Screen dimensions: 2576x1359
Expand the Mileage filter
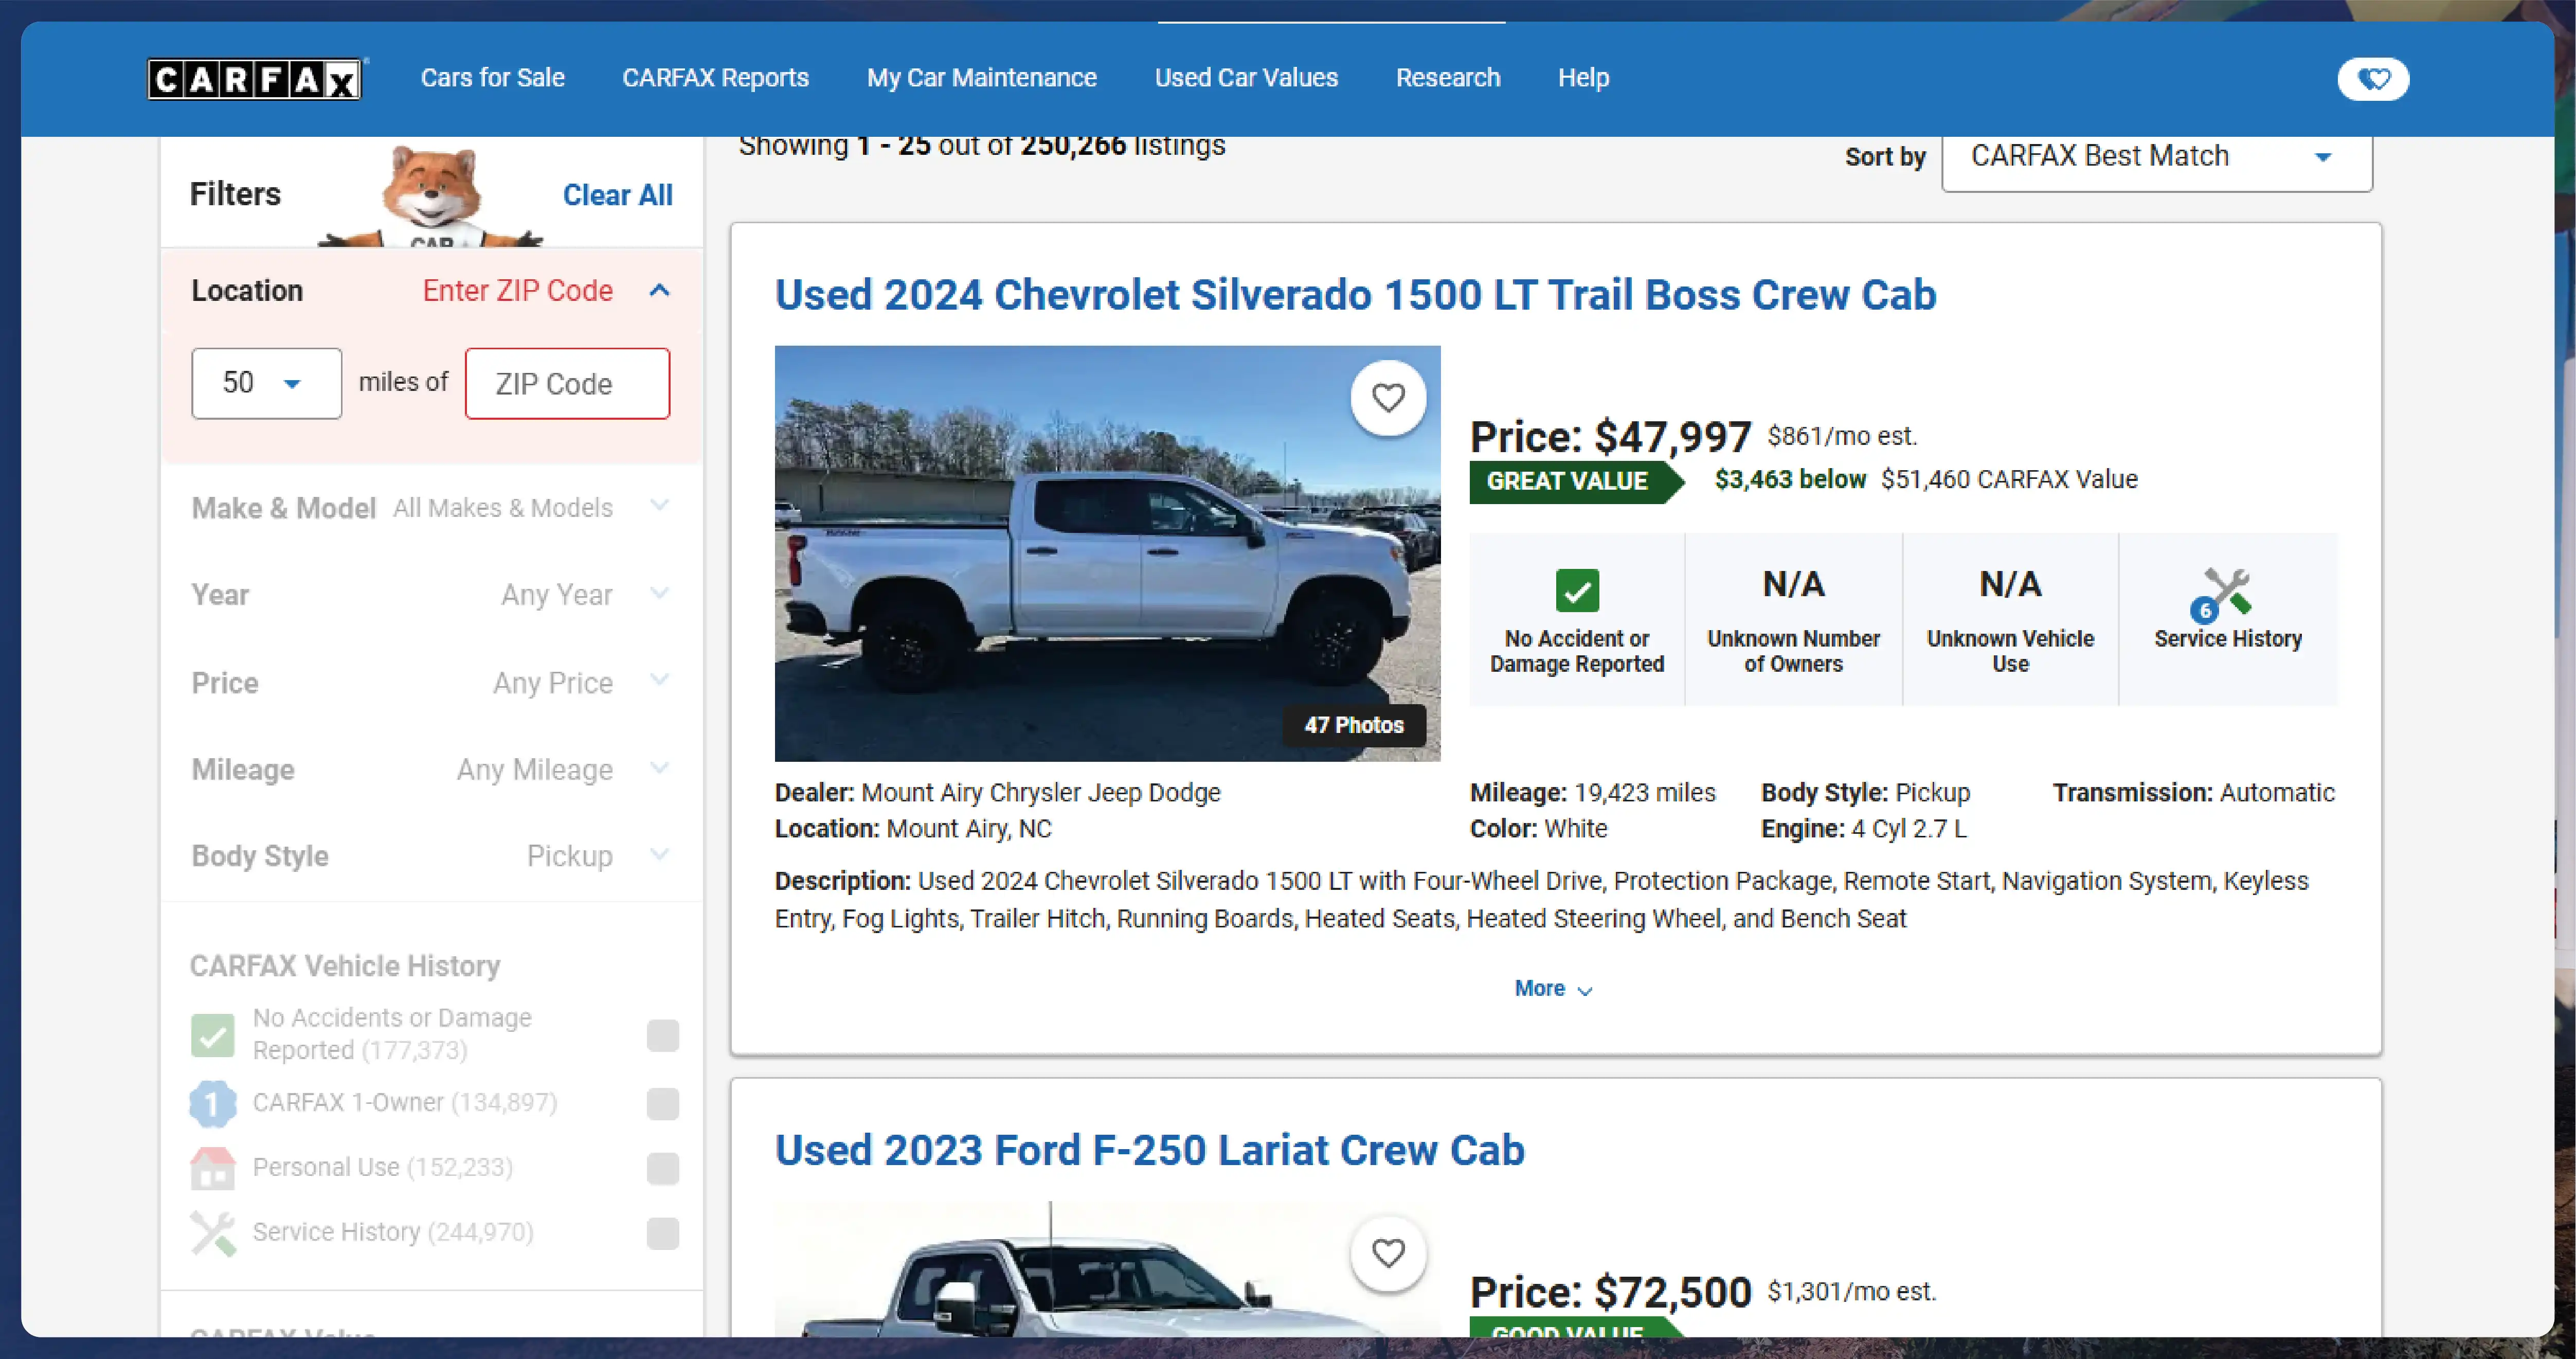coord(431,769)
